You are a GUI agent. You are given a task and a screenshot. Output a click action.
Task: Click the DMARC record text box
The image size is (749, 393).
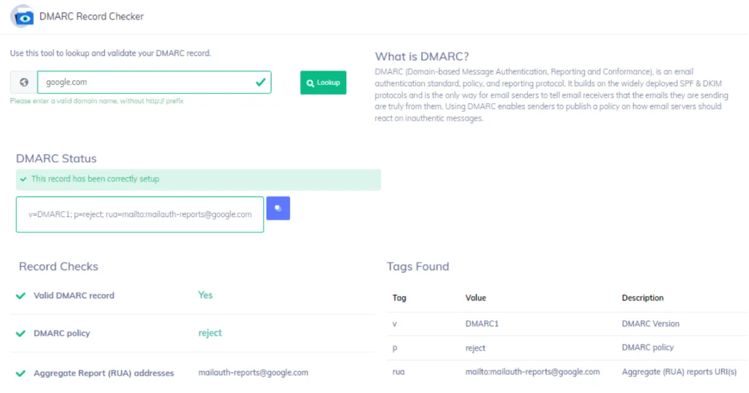[140, 214]
